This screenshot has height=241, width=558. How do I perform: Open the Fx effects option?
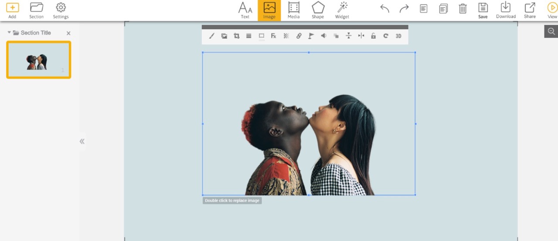273,36
